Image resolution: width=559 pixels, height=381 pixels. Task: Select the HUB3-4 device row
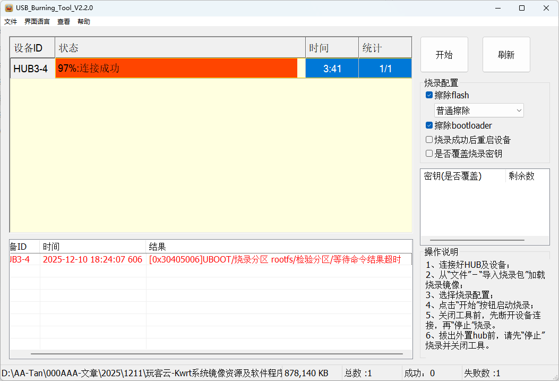[x=32, y=69]
